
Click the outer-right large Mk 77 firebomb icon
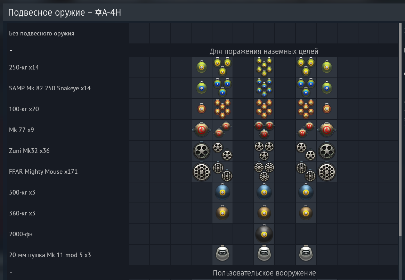point(326,129)
